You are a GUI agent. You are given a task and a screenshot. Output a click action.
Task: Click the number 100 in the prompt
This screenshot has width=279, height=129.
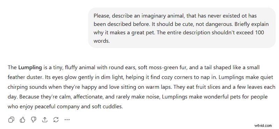[x=259, y=32]
